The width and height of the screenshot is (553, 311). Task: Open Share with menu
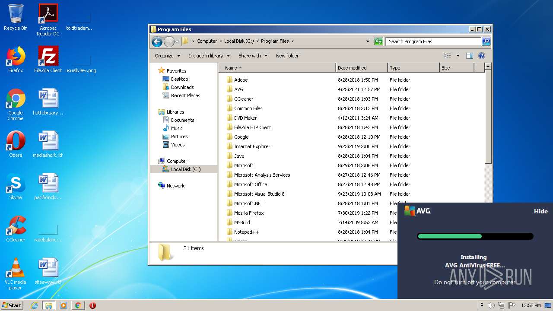[253, 56]
